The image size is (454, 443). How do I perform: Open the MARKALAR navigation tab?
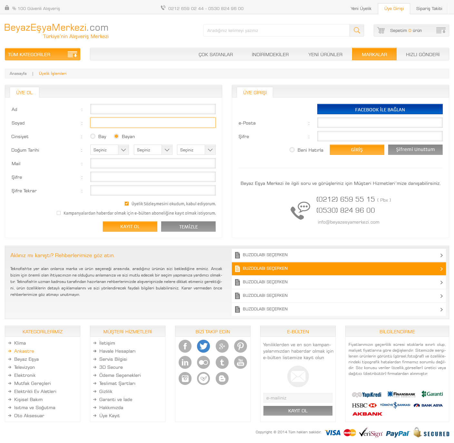(374, 55)
